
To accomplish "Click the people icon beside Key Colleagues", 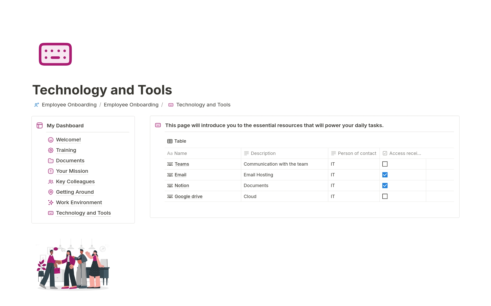I will tap(51, 182).
